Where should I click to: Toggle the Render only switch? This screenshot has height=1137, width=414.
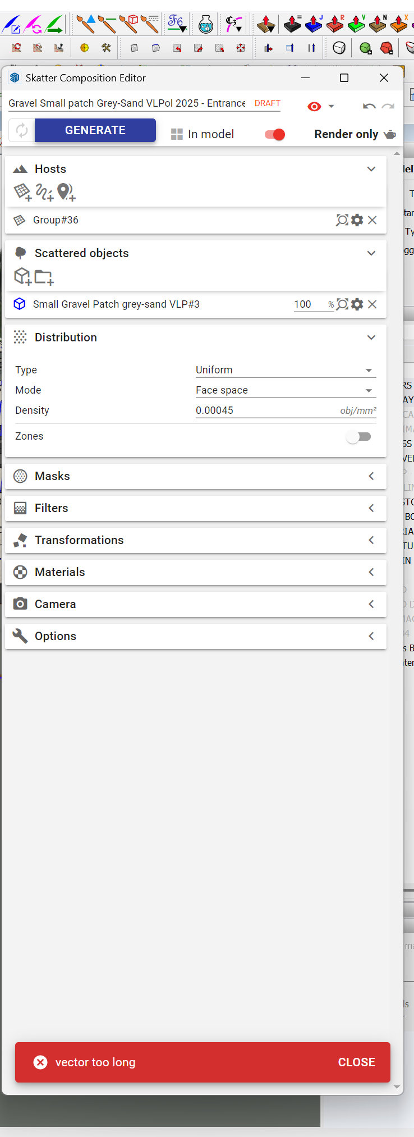[275, 134]
